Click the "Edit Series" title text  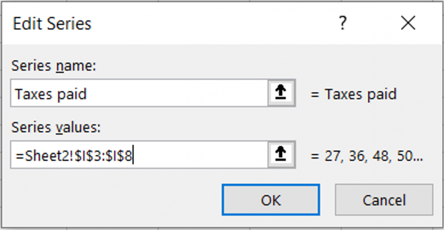[x=52, y=24]
